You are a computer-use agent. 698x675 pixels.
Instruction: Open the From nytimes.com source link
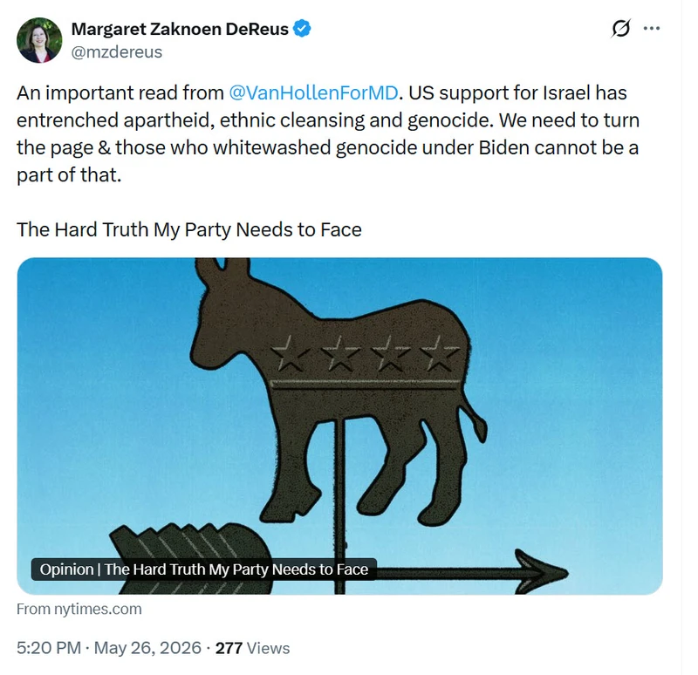click(79, 609)
